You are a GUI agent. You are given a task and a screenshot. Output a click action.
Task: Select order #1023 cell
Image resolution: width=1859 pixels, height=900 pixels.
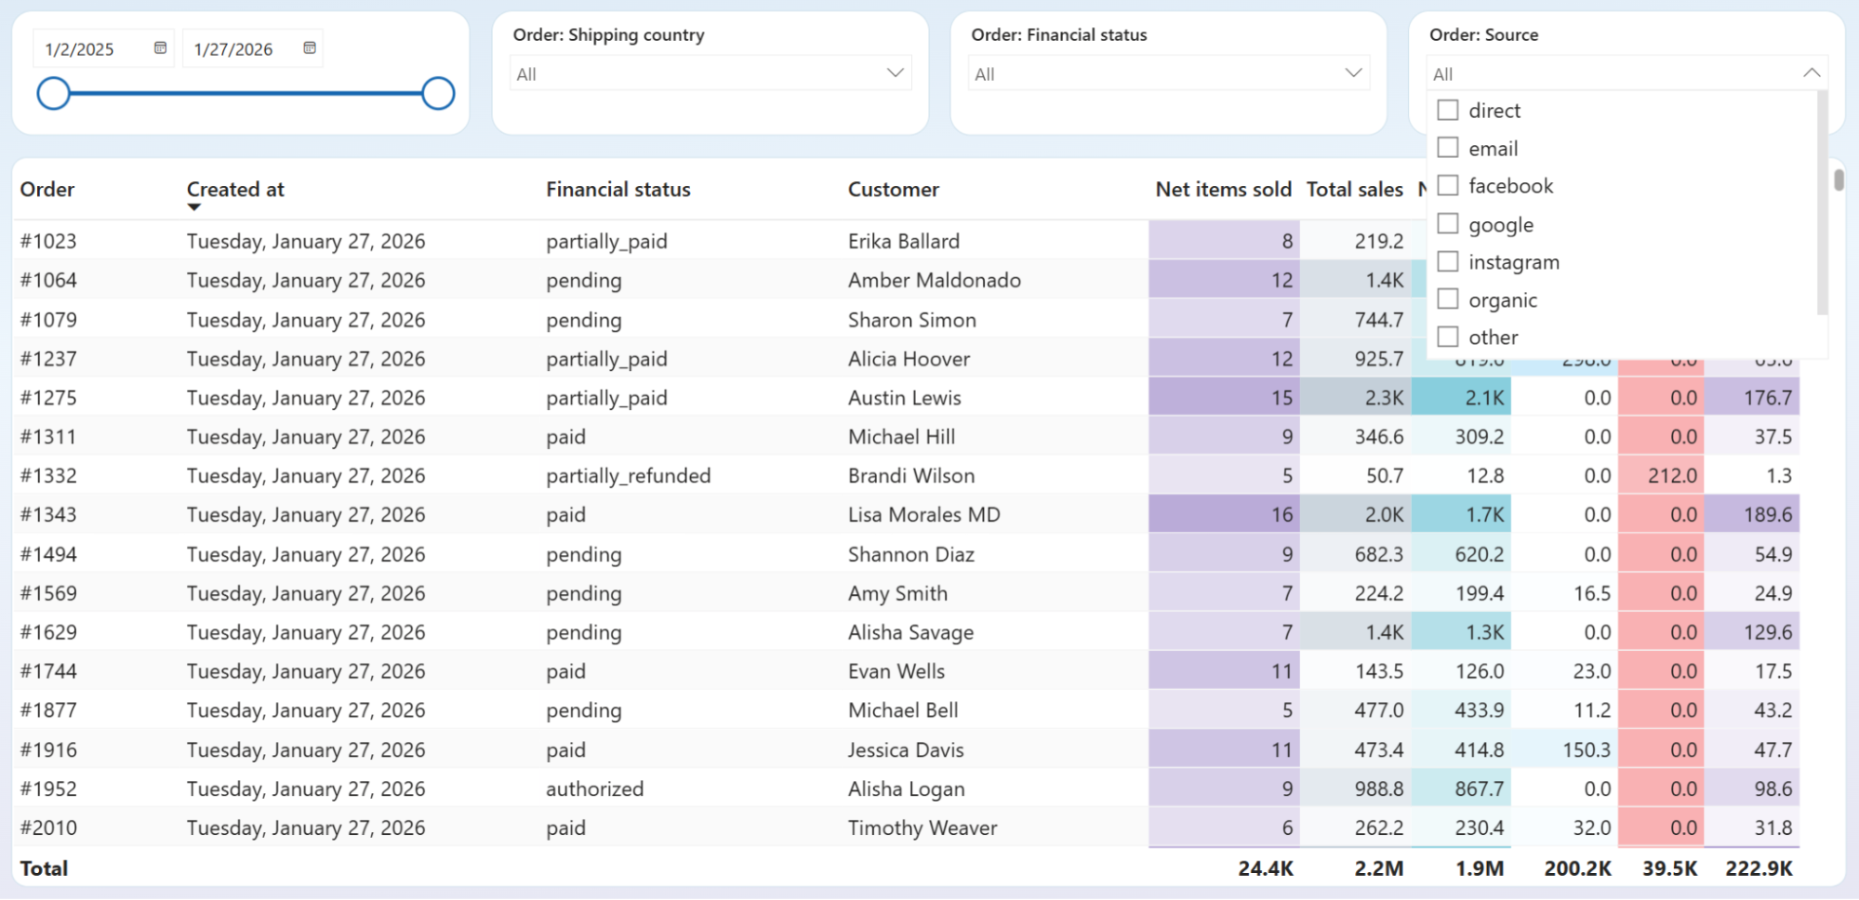point(48,242)
